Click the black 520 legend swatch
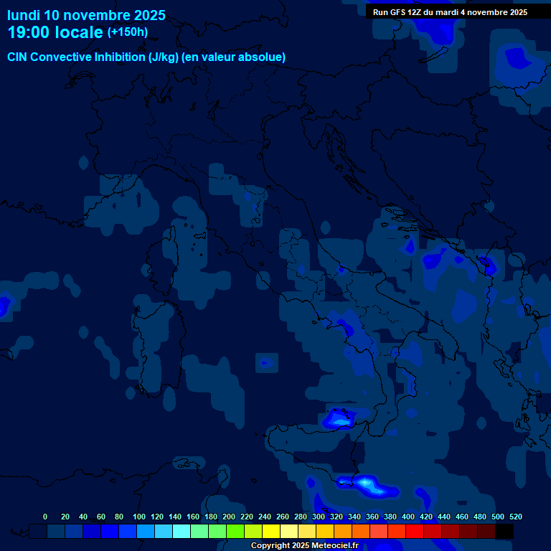The width and height of the screenshot is (551, 551). (x=504, y=532)
